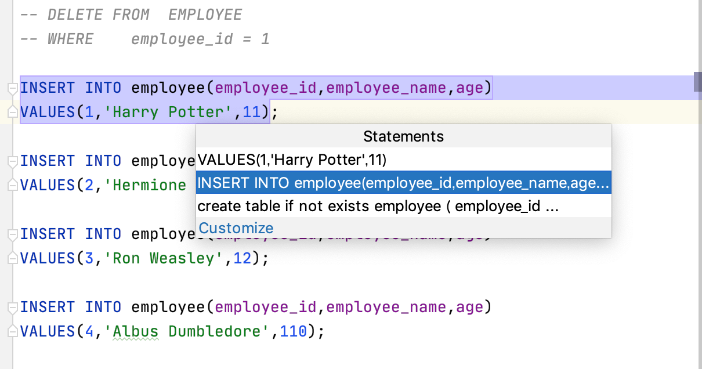Click the comment line -- DELETE FROM EMPLOYEE

(131, 15)
